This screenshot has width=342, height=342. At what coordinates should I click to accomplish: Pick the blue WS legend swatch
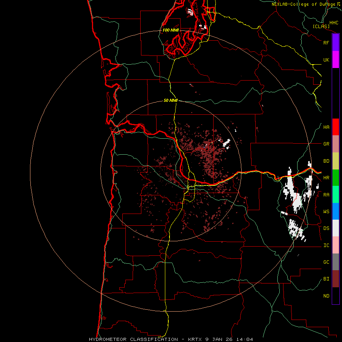click(336, 211)
